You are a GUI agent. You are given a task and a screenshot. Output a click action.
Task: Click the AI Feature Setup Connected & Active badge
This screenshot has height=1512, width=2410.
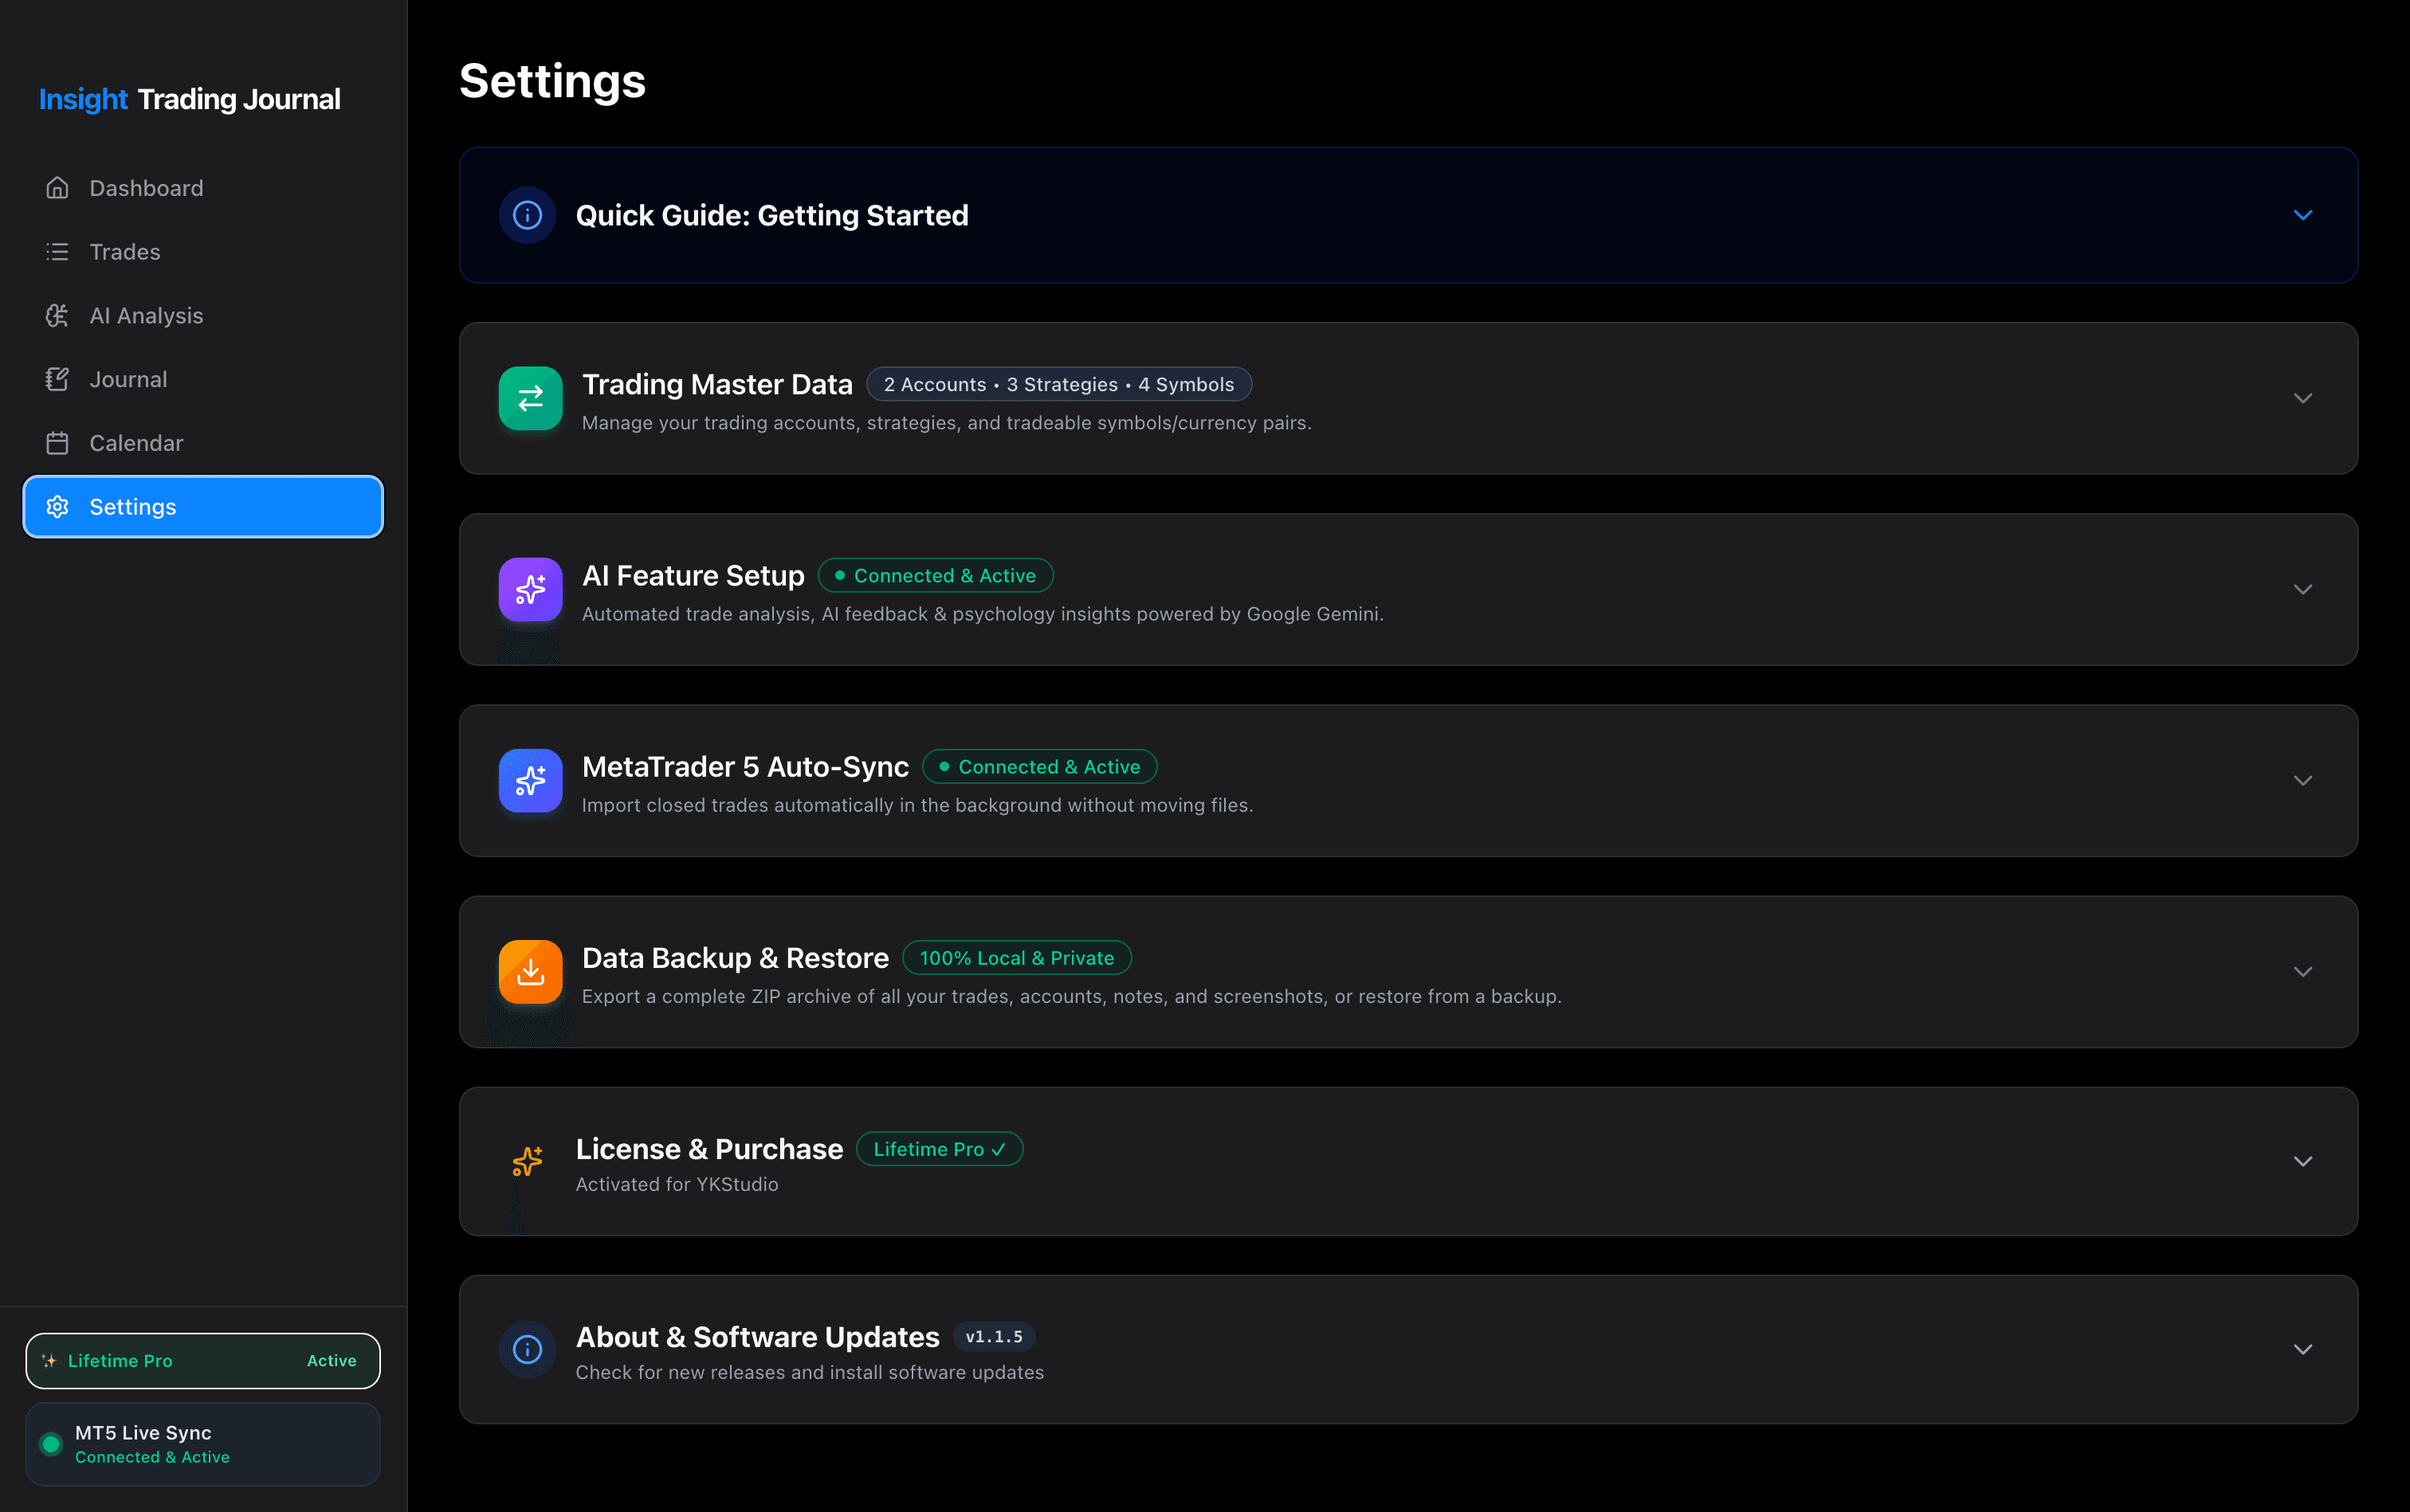pyautogui.click(x=936, y=575)
